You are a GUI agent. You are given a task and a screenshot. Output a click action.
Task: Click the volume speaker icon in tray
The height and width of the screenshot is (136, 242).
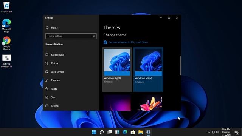(x=218, y=132)
